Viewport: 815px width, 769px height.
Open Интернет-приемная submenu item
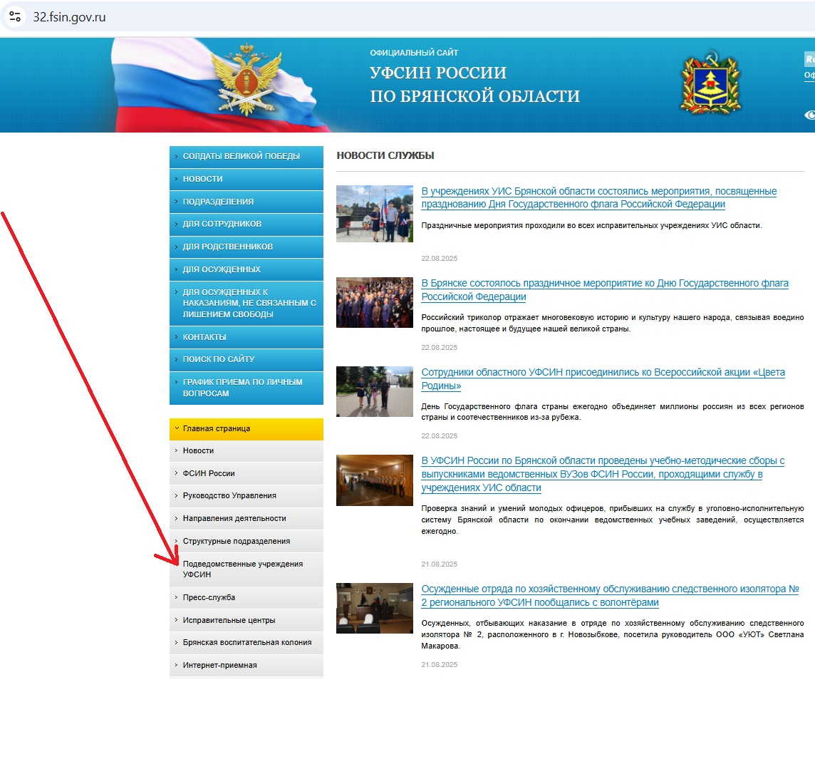(x=246, y=666)
